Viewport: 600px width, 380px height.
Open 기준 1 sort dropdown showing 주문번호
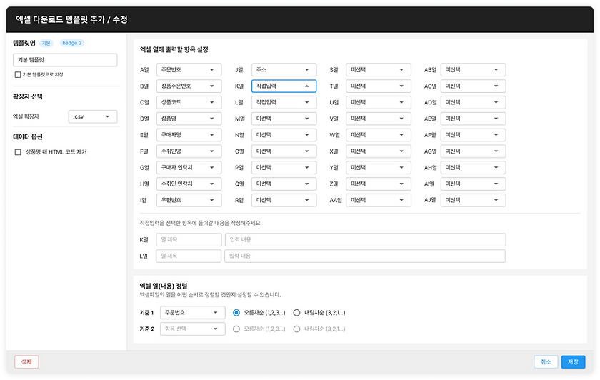pyautogui.click(x=192, y=313)
